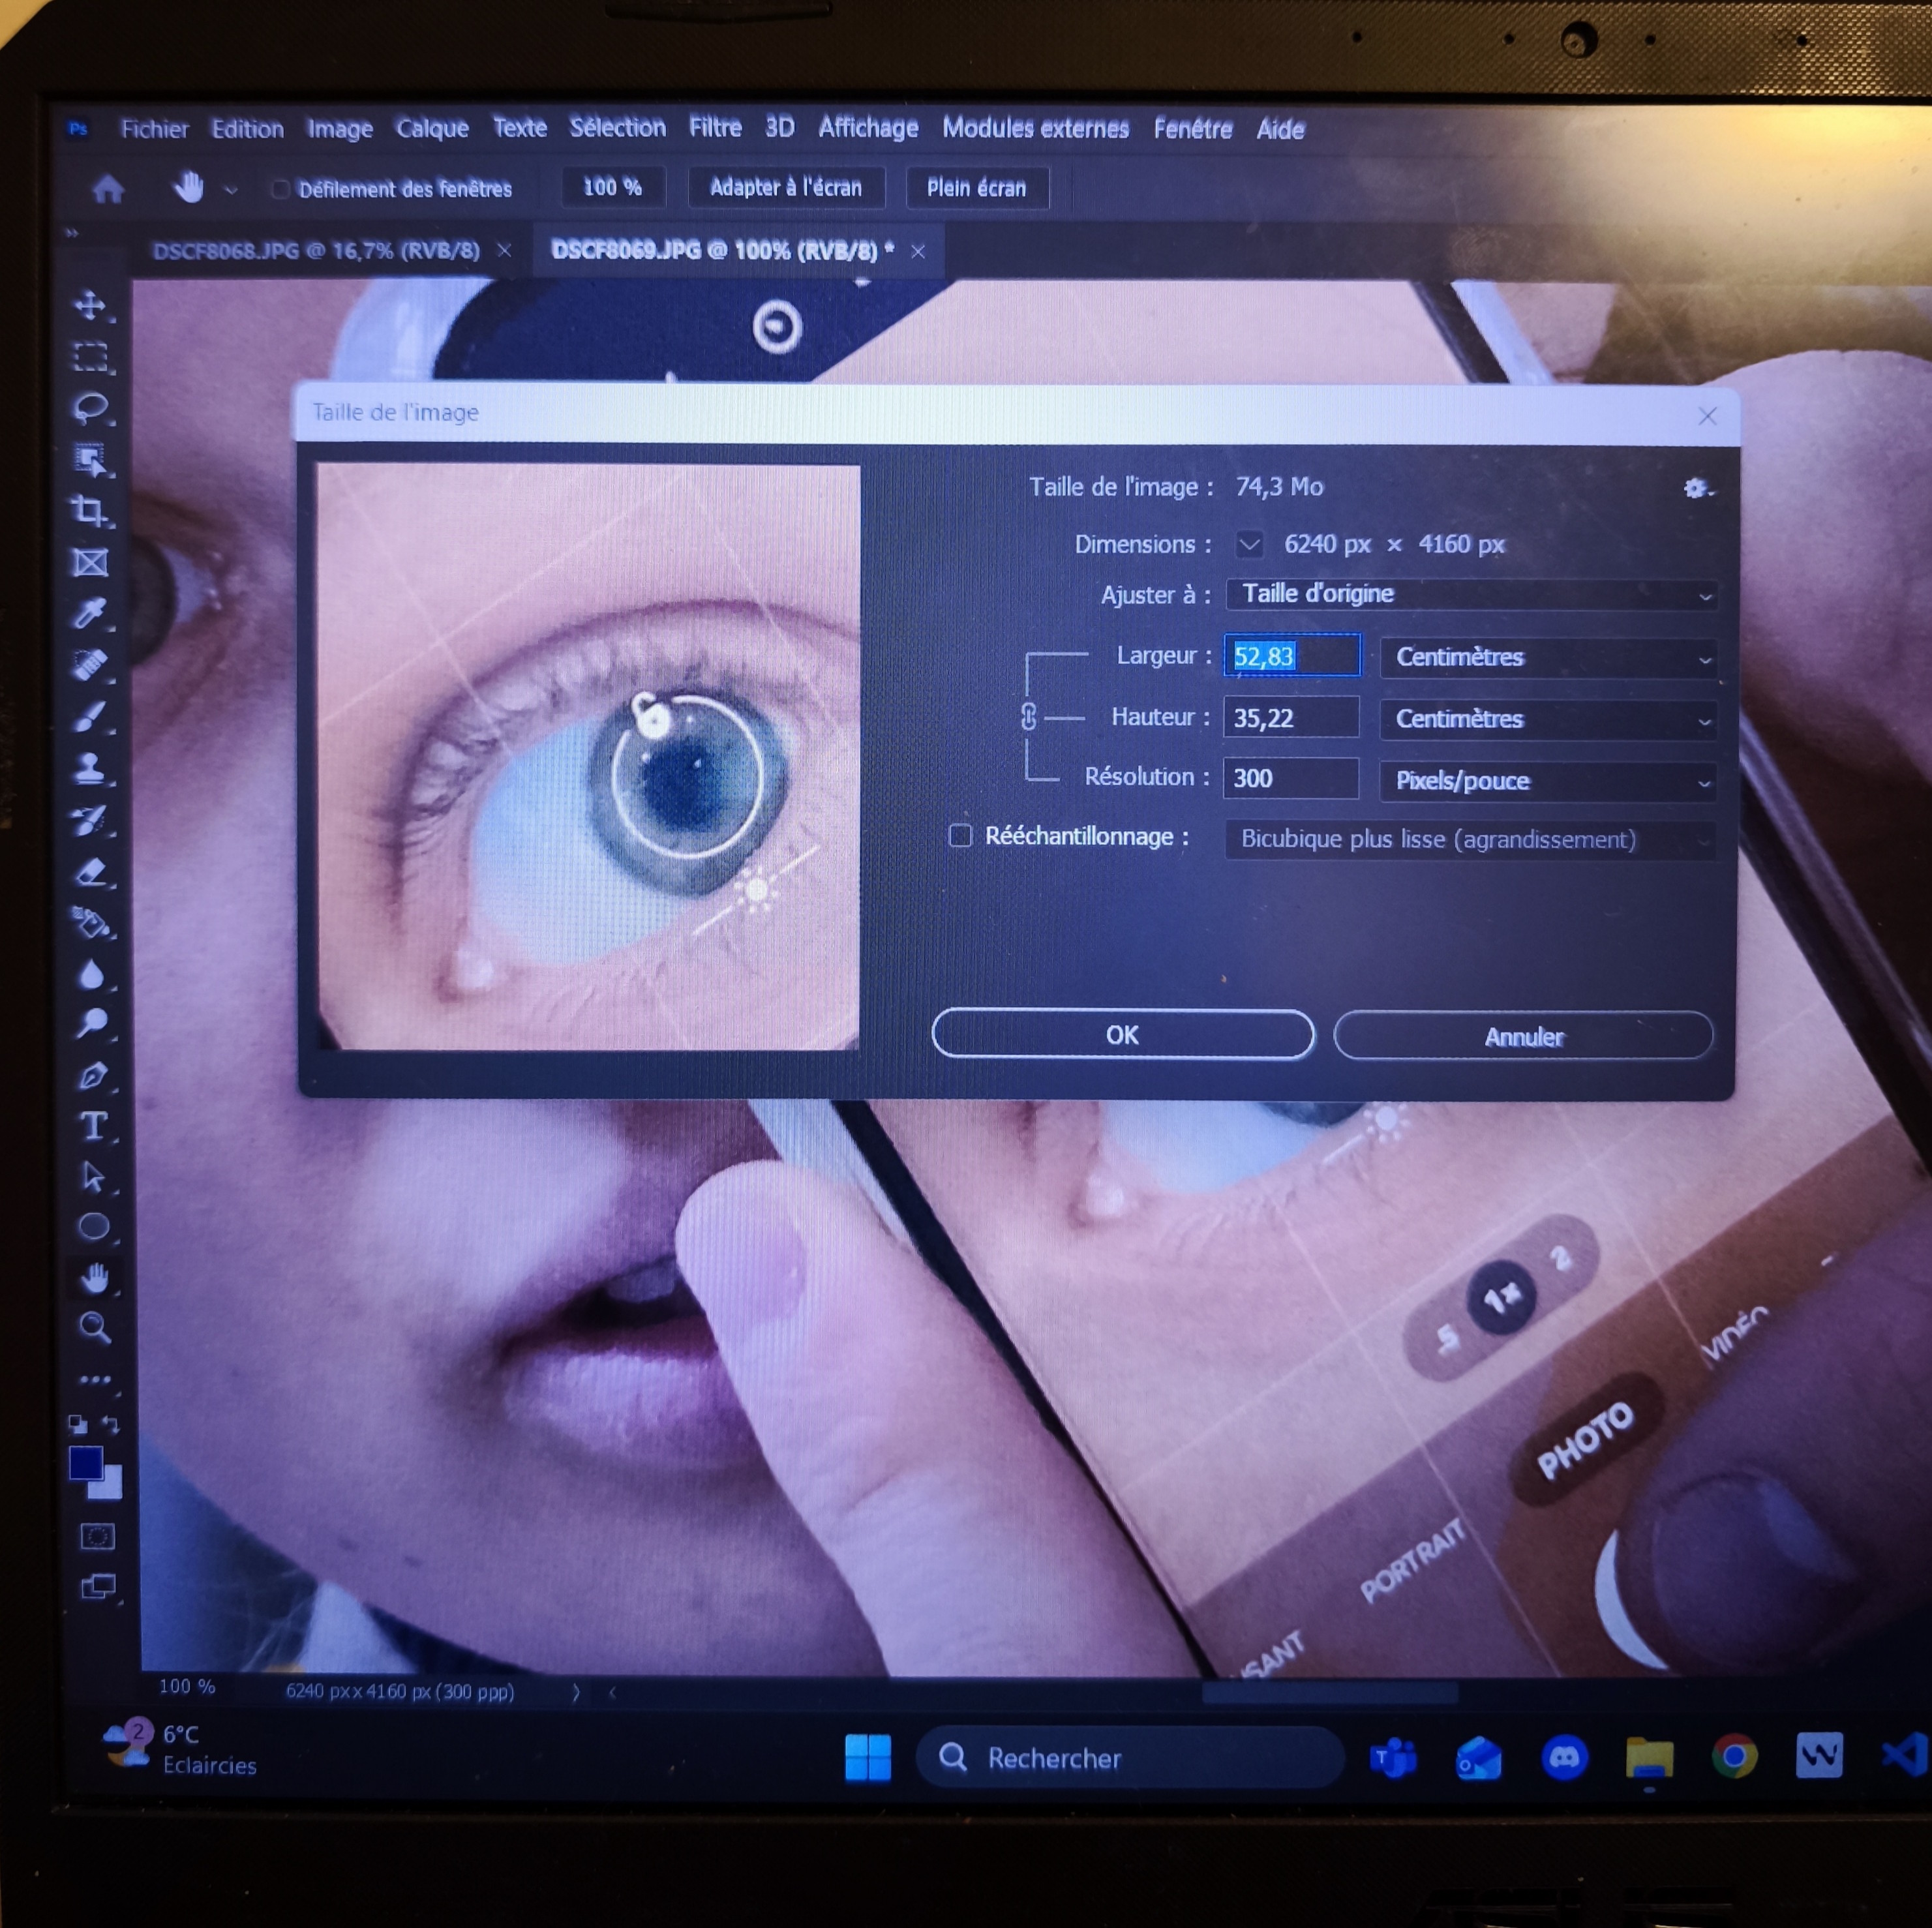The width and height of the screenshot is (1932, 1928).
Task: Select the Zoom magnifier tool
Action: pyautogui.click(x=94, y=1328)
